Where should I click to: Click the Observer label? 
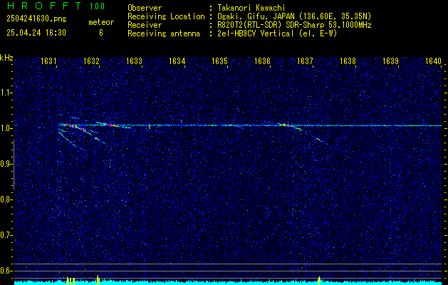(x=145, y=8)
